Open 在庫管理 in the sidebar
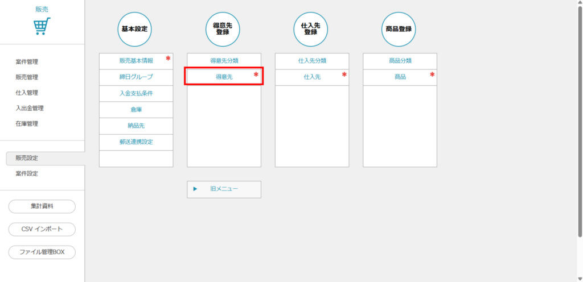The image size is (583, 282). pos(27,123)
